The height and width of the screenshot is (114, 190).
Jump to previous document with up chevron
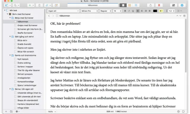click(177, 16)
